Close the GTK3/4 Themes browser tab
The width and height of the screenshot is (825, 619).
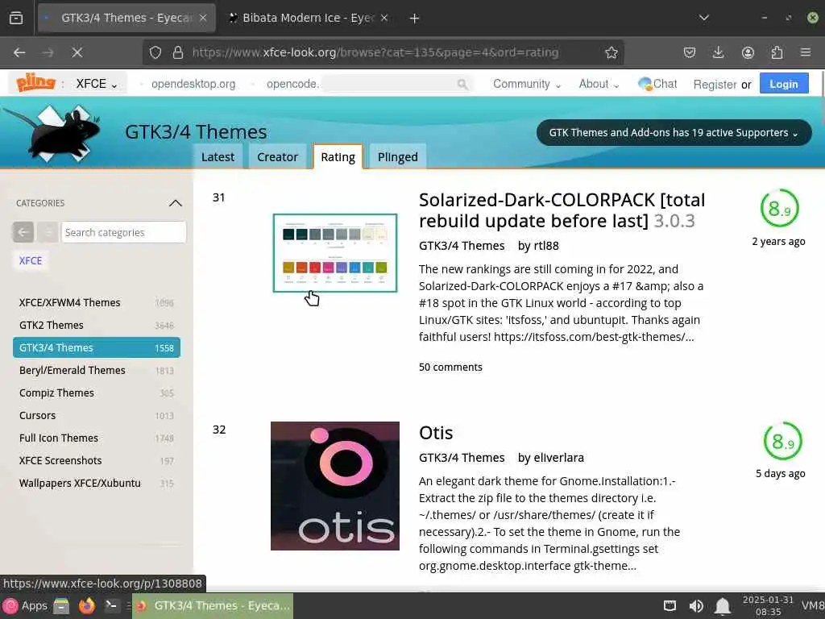tap(203, 18)
